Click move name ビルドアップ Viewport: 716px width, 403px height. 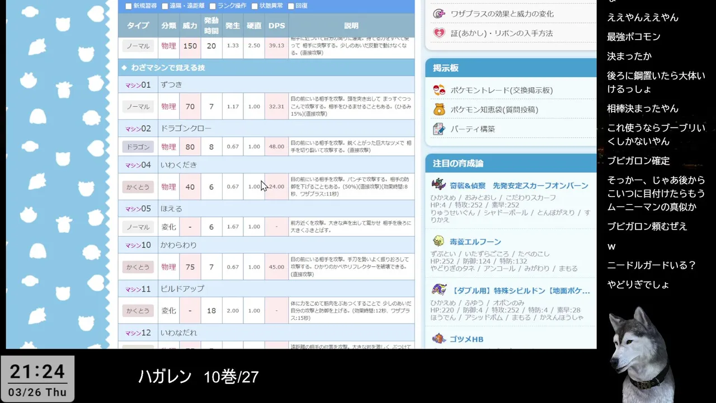coord(182,288)
